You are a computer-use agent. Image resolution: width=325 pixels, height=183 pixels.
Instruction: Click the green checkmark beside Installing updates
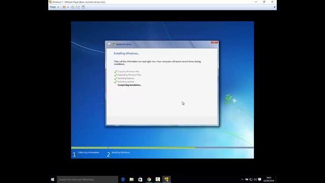(x=115, y=82)
